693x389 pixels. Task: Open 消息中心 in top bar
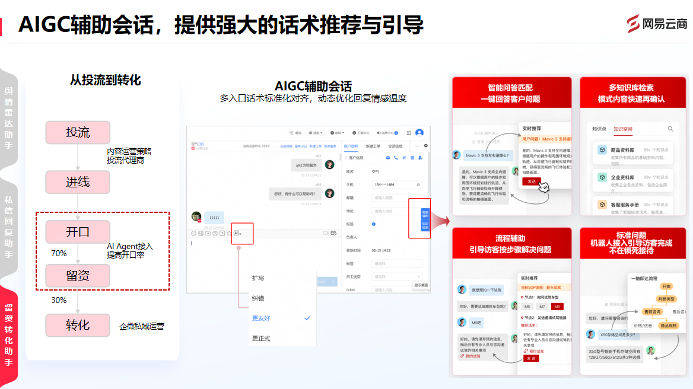pos(387,133)
